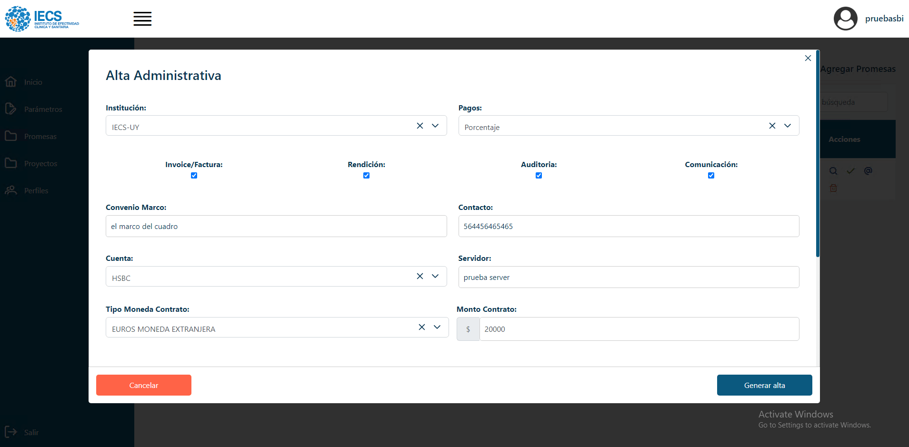Uncheck the Rendición checkbox

tap(366, 176)
